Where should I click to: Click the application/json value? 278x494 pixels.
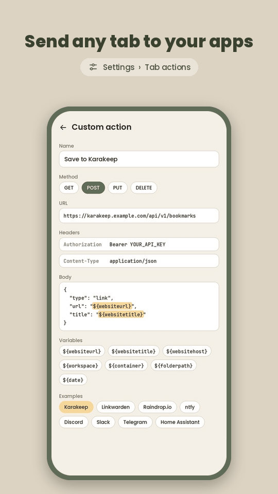133,261
